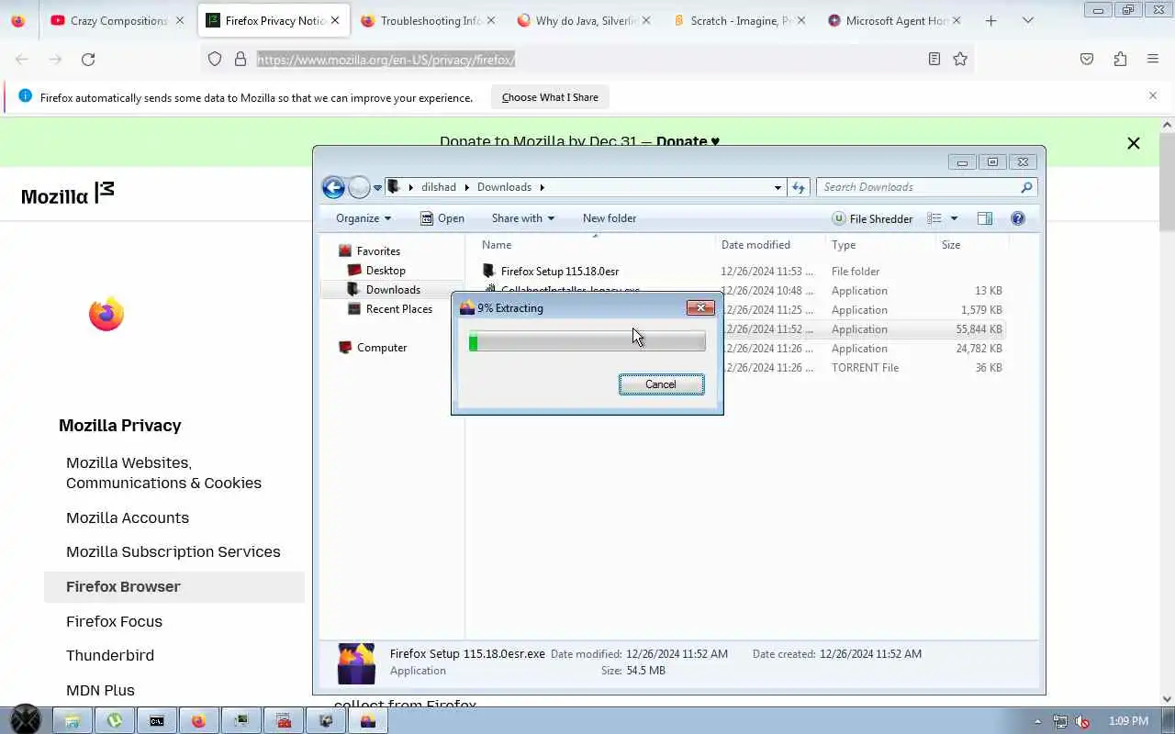Screen dimensions: 1175x734
Task: Show hidden system tray icons arrow
Action: coord(1038,721)
